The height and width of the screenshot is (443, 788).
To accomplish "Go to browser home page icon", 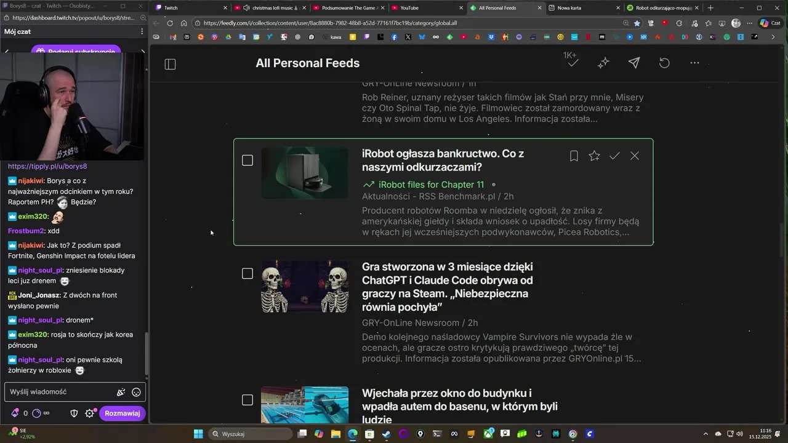I will coord(183,23).
